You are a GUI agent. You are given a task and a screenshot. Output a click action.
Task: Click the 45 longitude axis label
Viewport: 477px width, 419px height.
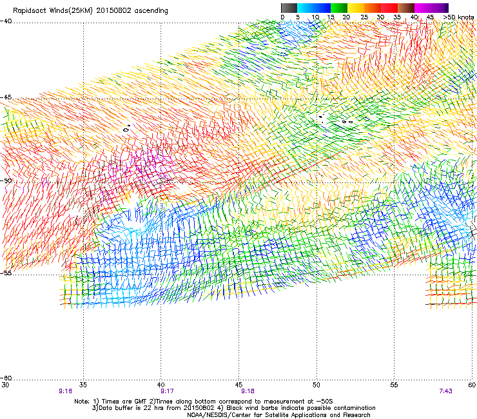point(238,385)
